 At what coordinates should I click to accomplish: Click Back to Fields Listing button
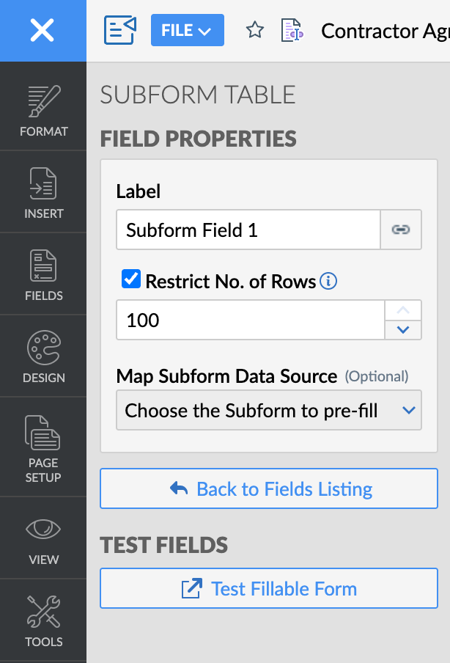click(268, 488)
